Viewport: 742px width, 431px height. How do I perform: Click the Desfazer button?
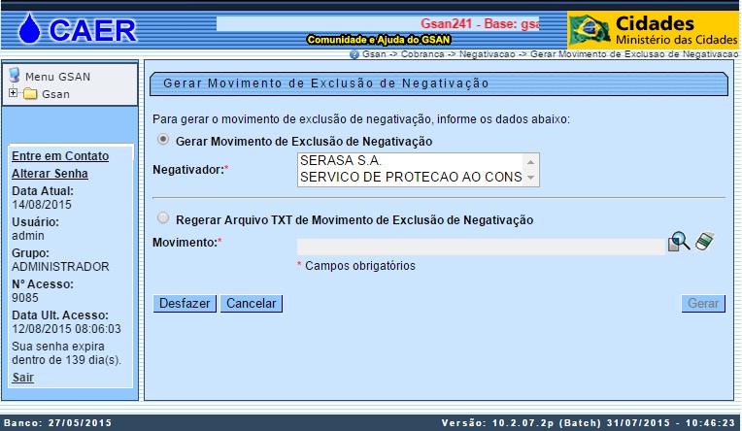(x=185, y=303)
